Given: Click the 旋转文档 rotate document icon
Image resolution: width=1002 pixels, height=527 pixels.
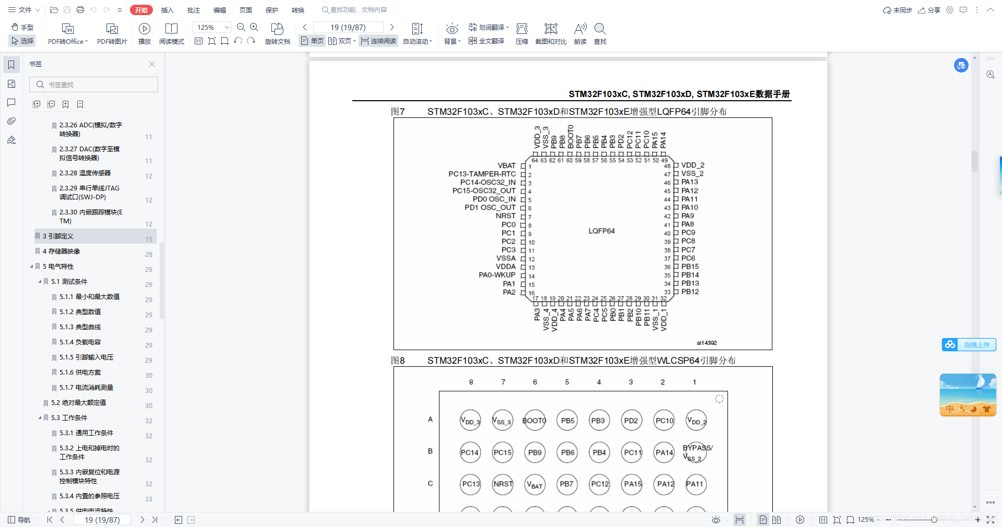Looking at the screenshot, I should [x=277, y=29].
